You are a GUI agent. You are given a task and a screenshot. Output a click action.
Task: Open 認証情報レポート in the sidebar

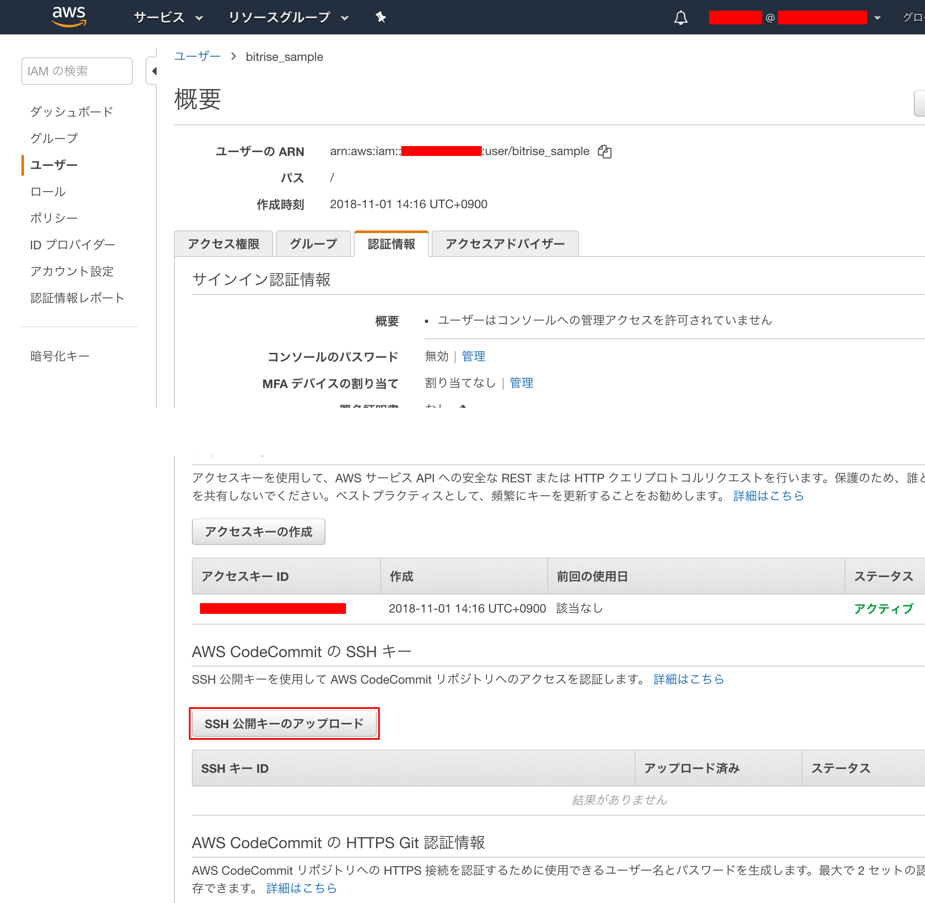pos(77,298)
